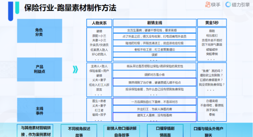Click the text 原配+小三
Viewport: 253px width, 137px height.
99,36
